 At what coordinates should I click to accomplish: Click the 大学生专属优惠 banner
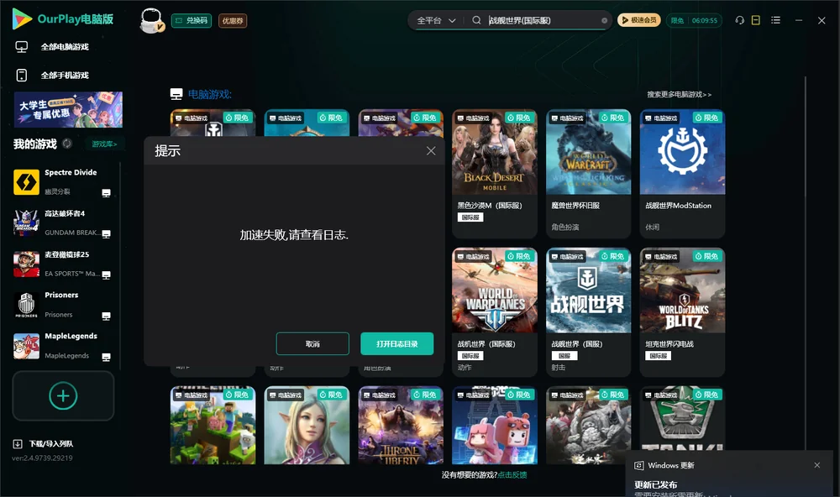coord(68,109)
